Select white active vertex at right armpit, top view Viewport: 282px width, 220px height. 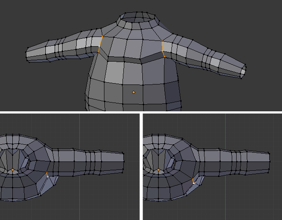click(163, 51)
